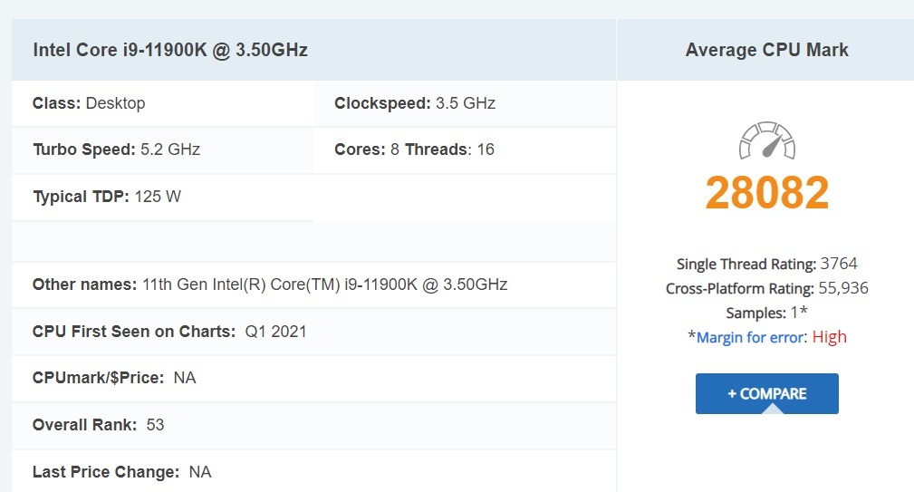
Task: Select the CPUmark/$Price row
Action: pos(114,378)
